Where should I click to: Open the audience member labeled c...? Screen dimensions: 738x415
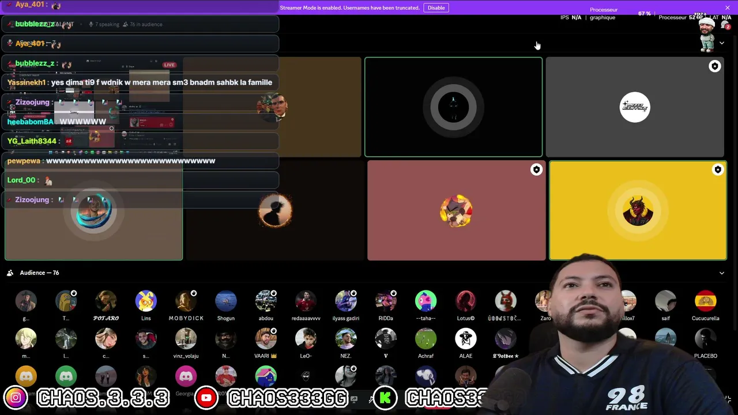[x=106, y=339]
